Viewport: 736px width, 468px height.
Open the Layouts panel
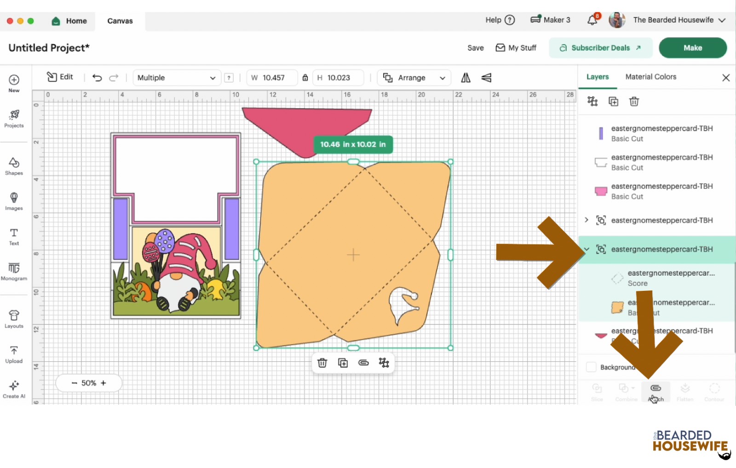(x=14, y=319)
